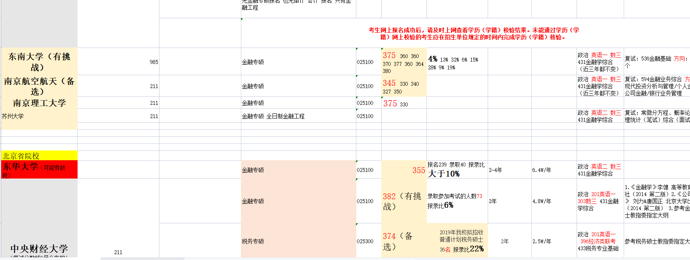
Task: Select the 报名239 录取40 ratio cell
Action: pyautogui.click(x=456, y=170)
